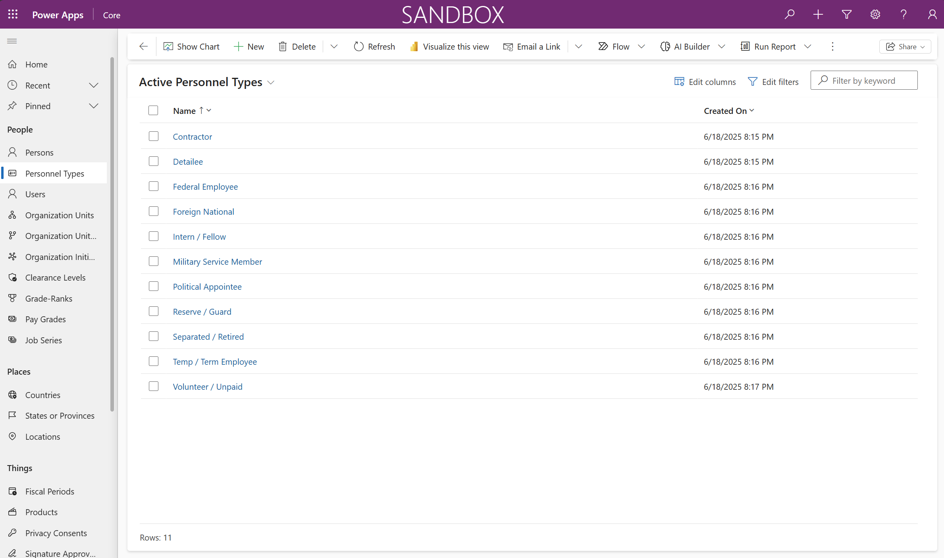Click Run Report command
Image resolution: width=944 pixels, height=558 pixels.
(x=768, y=46)
